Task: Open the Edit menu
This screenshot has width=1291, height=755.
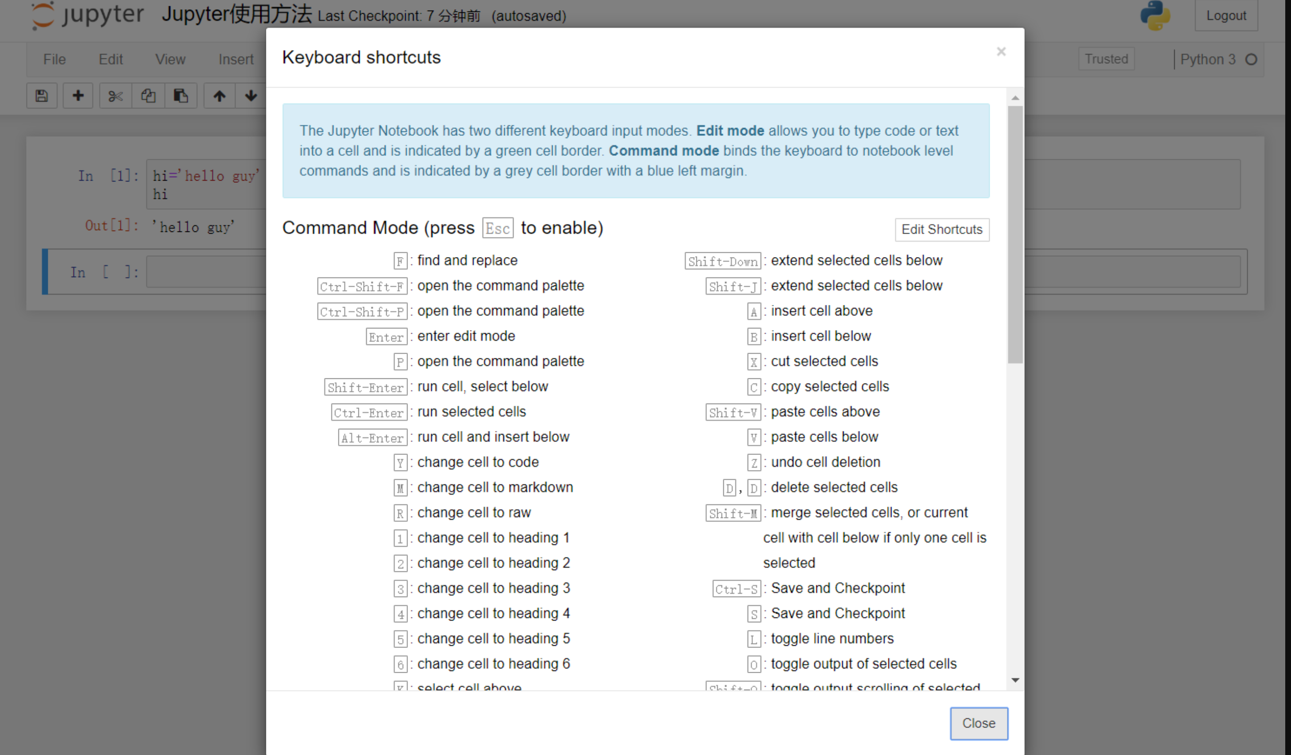Action: pyautogui.click(x=111, y=59)
